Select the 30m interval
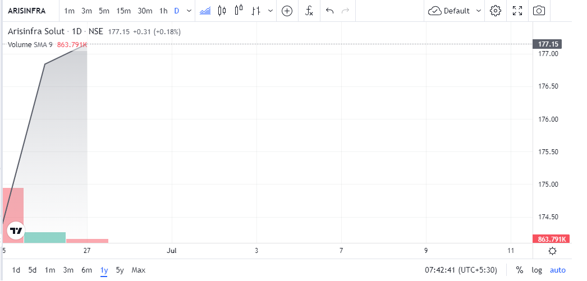Image resolution: width=587 pixels, height=281 pixels. coord(145,11)
